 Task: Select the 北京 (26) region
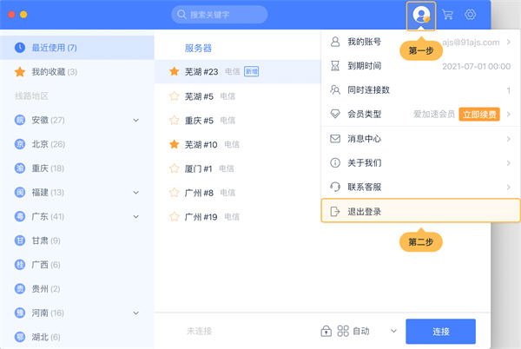tap(76, 144)
